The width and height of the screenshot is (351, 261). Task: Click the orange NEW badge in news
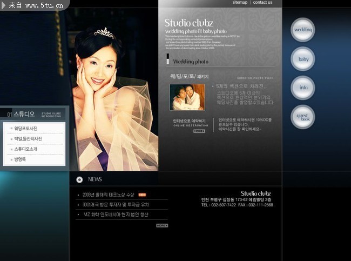[142, 195]
